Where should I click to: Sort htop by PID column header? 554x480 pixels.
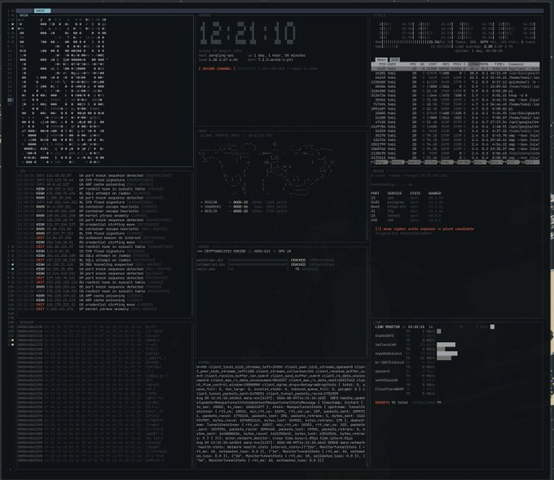[381, 64]
